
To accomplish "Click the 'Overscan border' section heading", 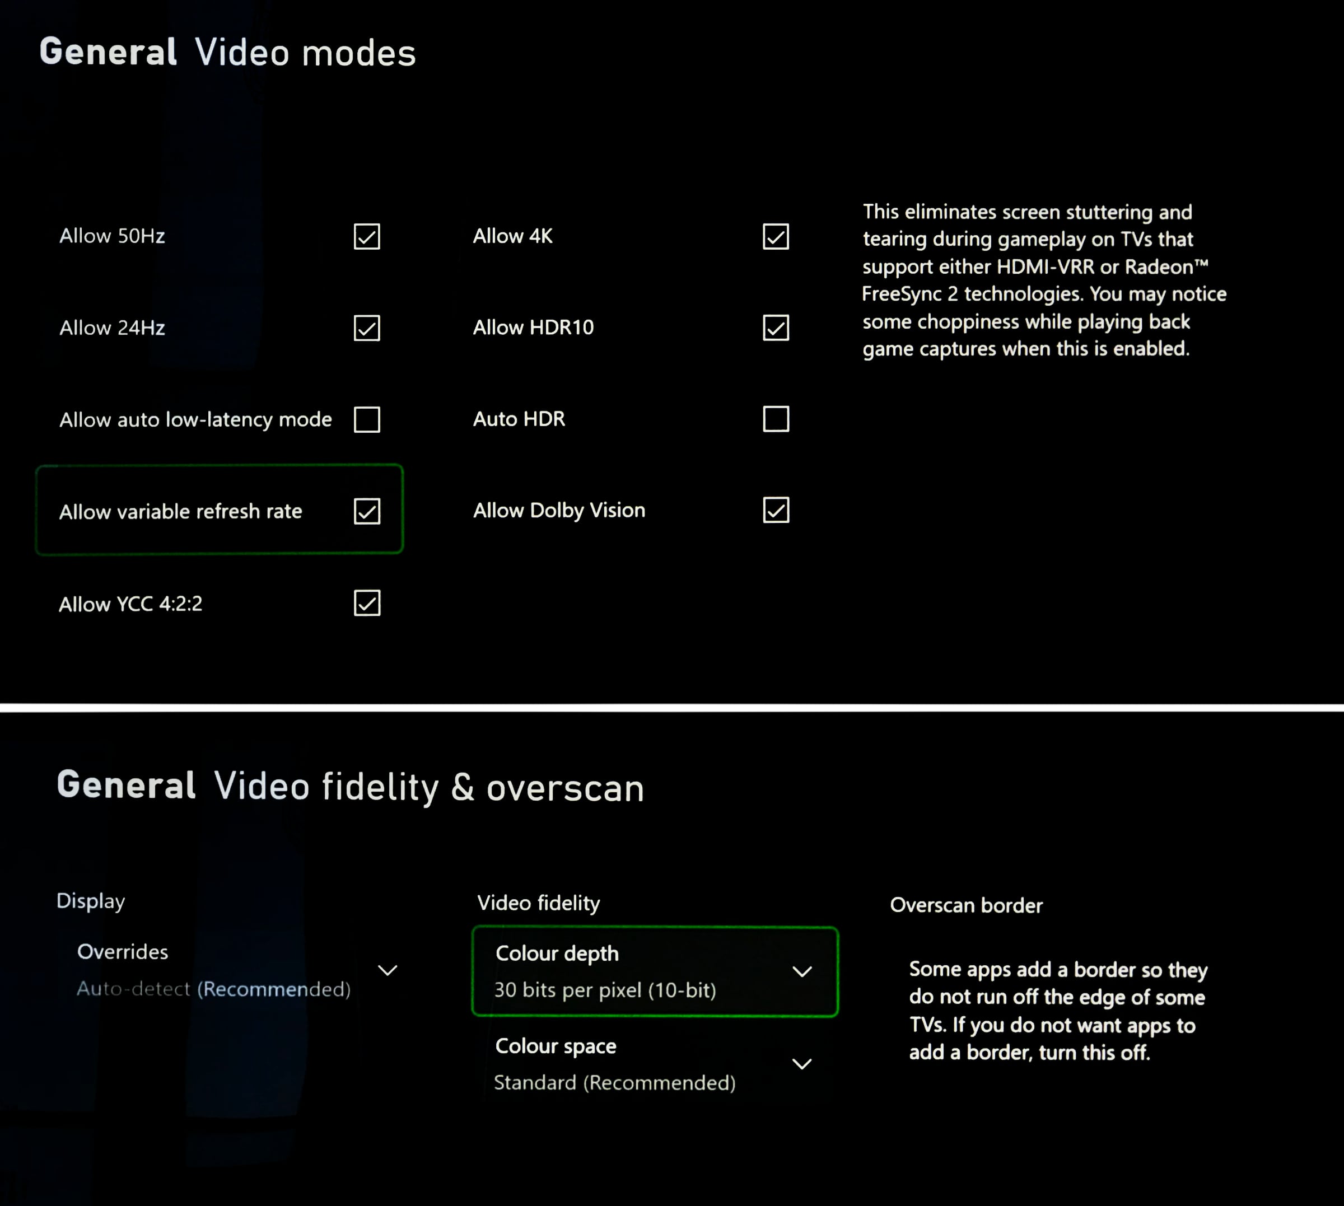I will point(966,905).
